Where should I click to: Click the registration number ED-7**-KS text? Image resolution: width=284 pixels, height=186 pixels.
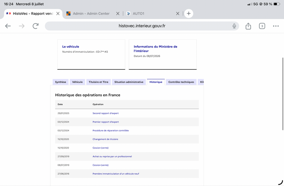click(102, 52)
